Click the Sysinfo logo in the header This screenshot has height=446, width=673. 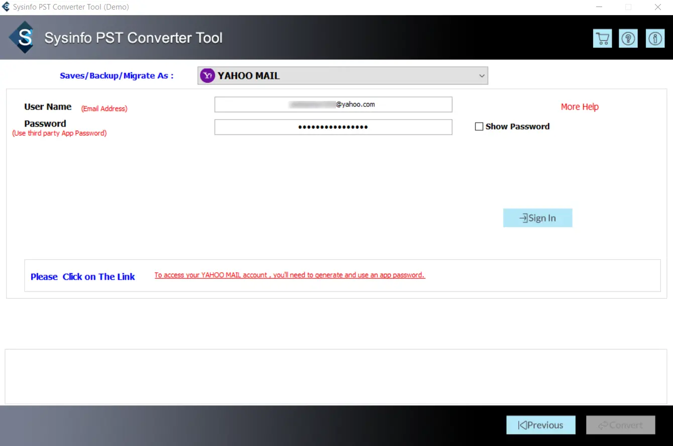(x=23, y=37)
